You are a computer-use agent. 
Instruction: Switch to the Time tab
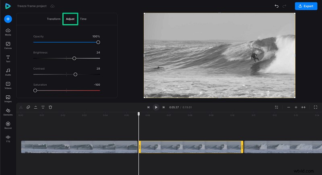click(x=83, y=19)
